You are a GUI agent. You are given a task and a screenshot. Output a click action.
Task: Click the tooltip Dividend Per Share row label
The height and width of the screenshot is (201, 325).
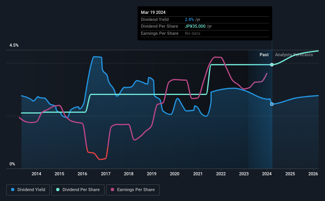click(x=160, y=27)
